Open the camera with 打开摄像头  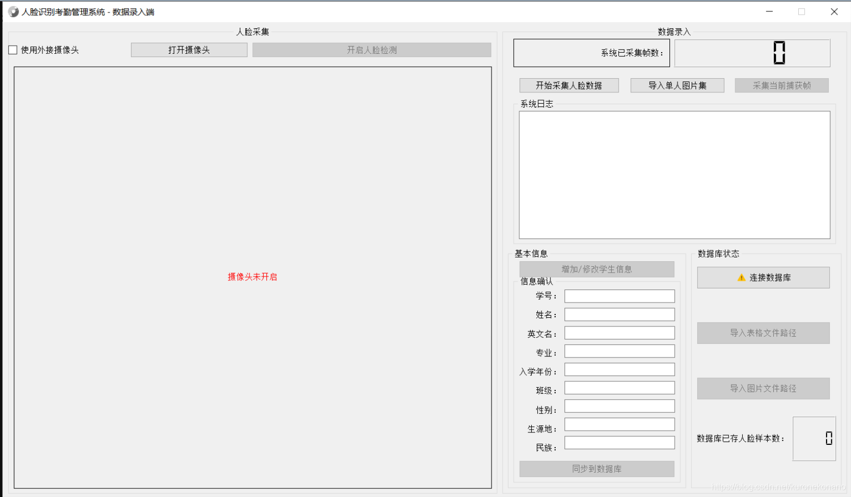[189, 50]
